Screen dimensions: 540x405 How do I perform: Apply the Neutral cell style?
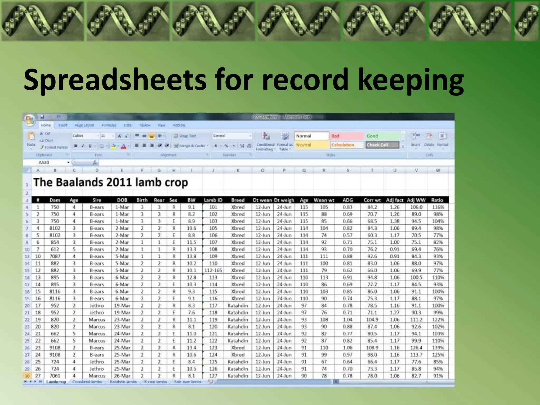coord(311,145)
